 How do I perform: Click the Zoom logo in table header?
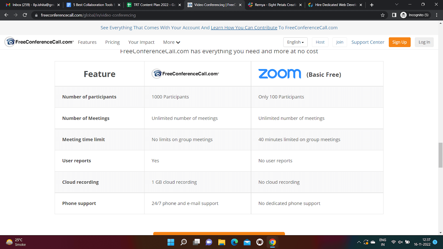tap(280, 74)
